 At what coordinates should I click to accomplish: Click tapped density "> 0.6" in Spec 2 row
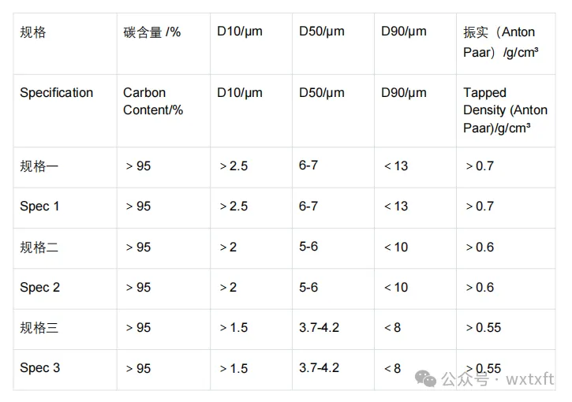(x=480, y=288)
